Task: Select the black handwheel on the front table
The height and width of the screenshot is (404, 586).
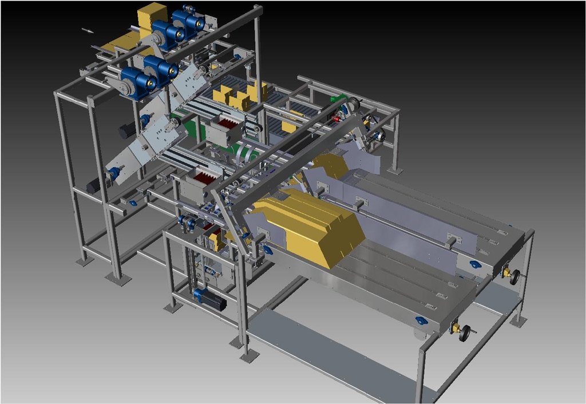Action: [464, 332]
